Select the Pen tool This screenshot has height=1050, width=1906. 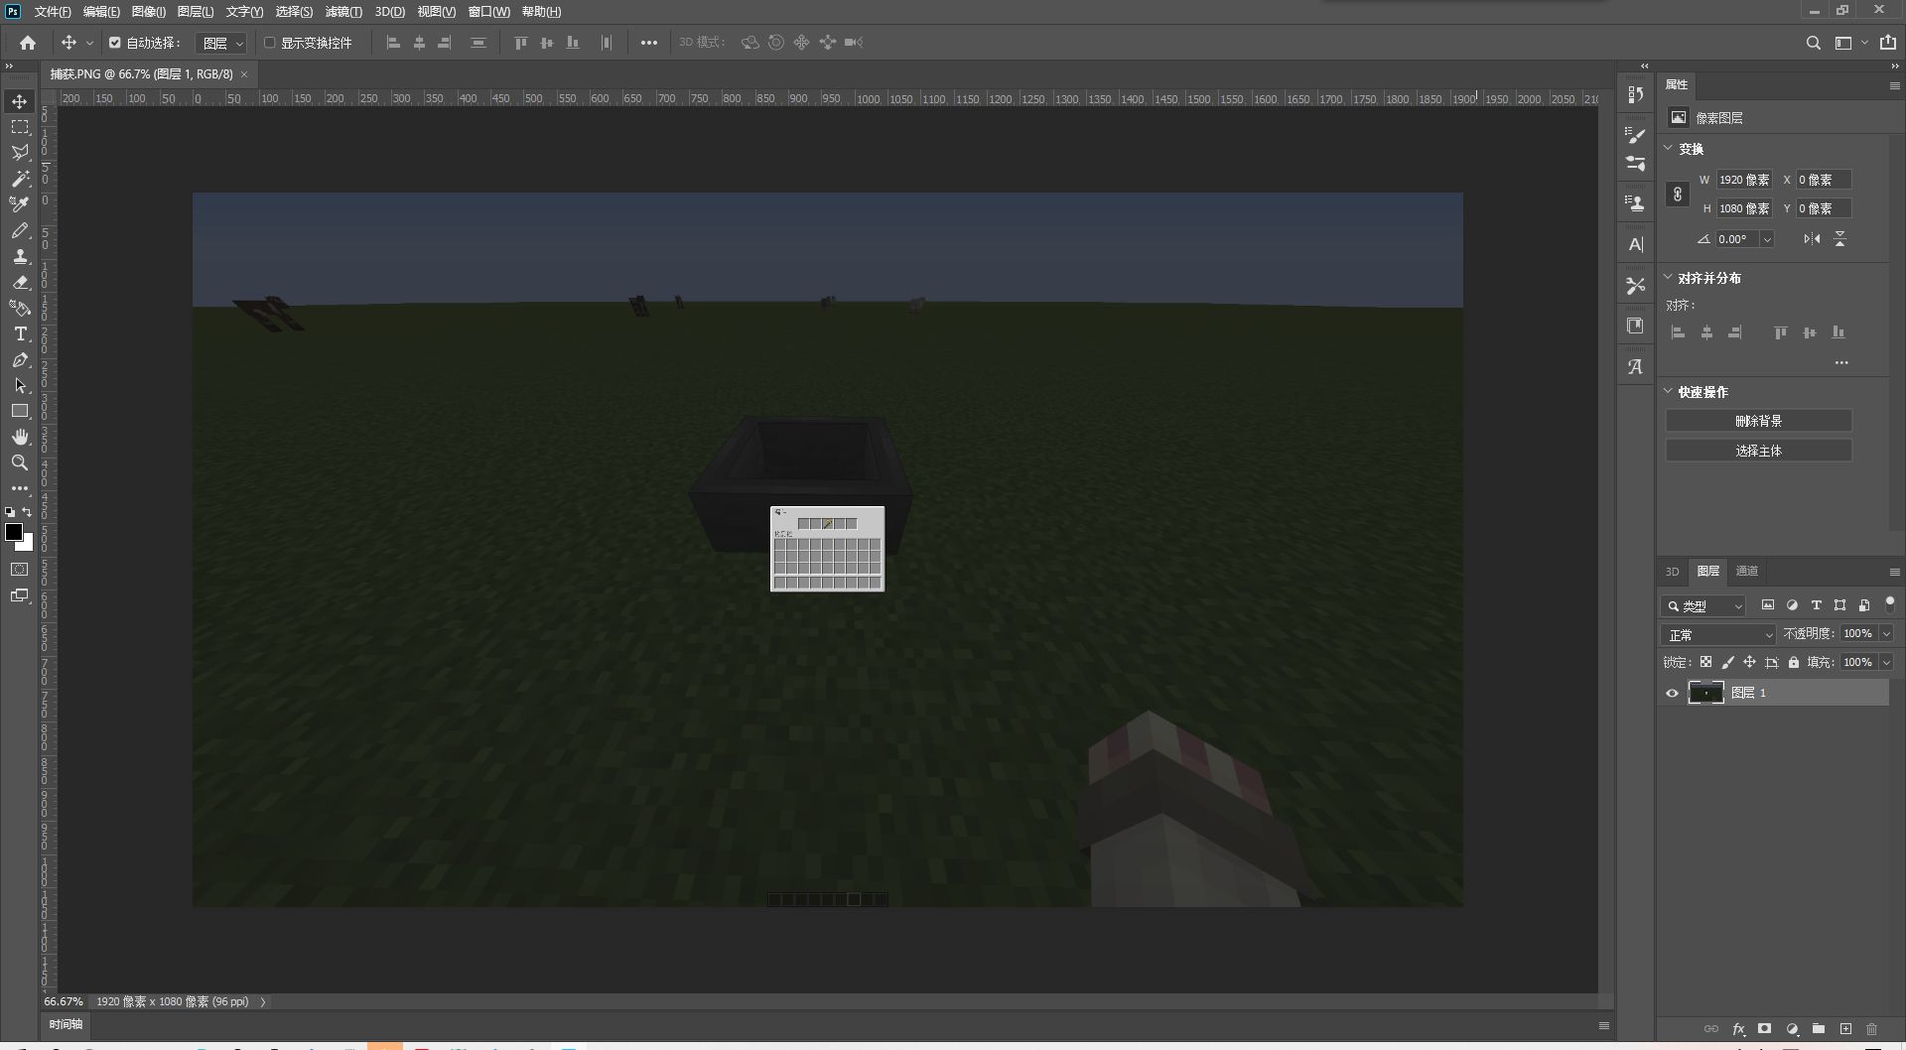(20, 359)
